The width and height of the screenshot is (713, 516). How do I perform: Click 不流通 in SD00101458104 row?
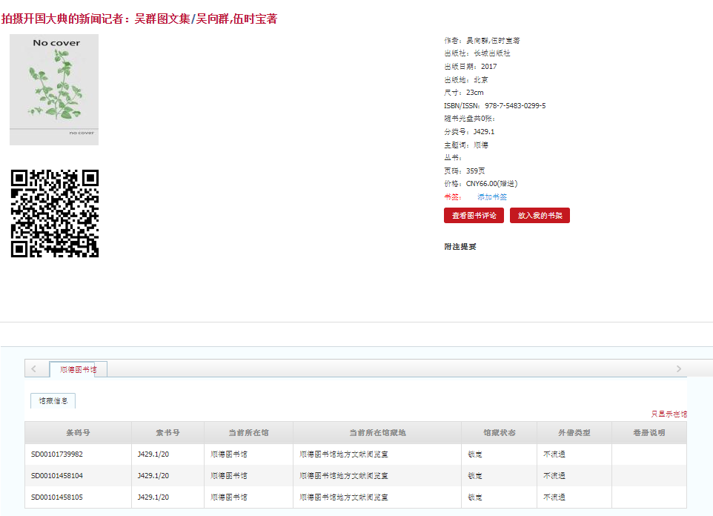(554, 475)
